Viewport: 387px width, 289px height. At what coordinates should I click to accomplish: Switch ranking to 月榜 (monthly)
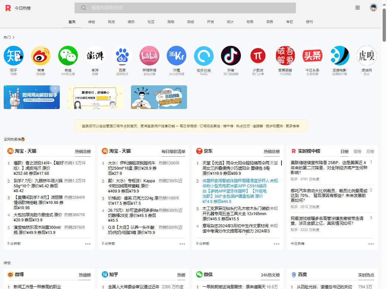click(370, 152)
